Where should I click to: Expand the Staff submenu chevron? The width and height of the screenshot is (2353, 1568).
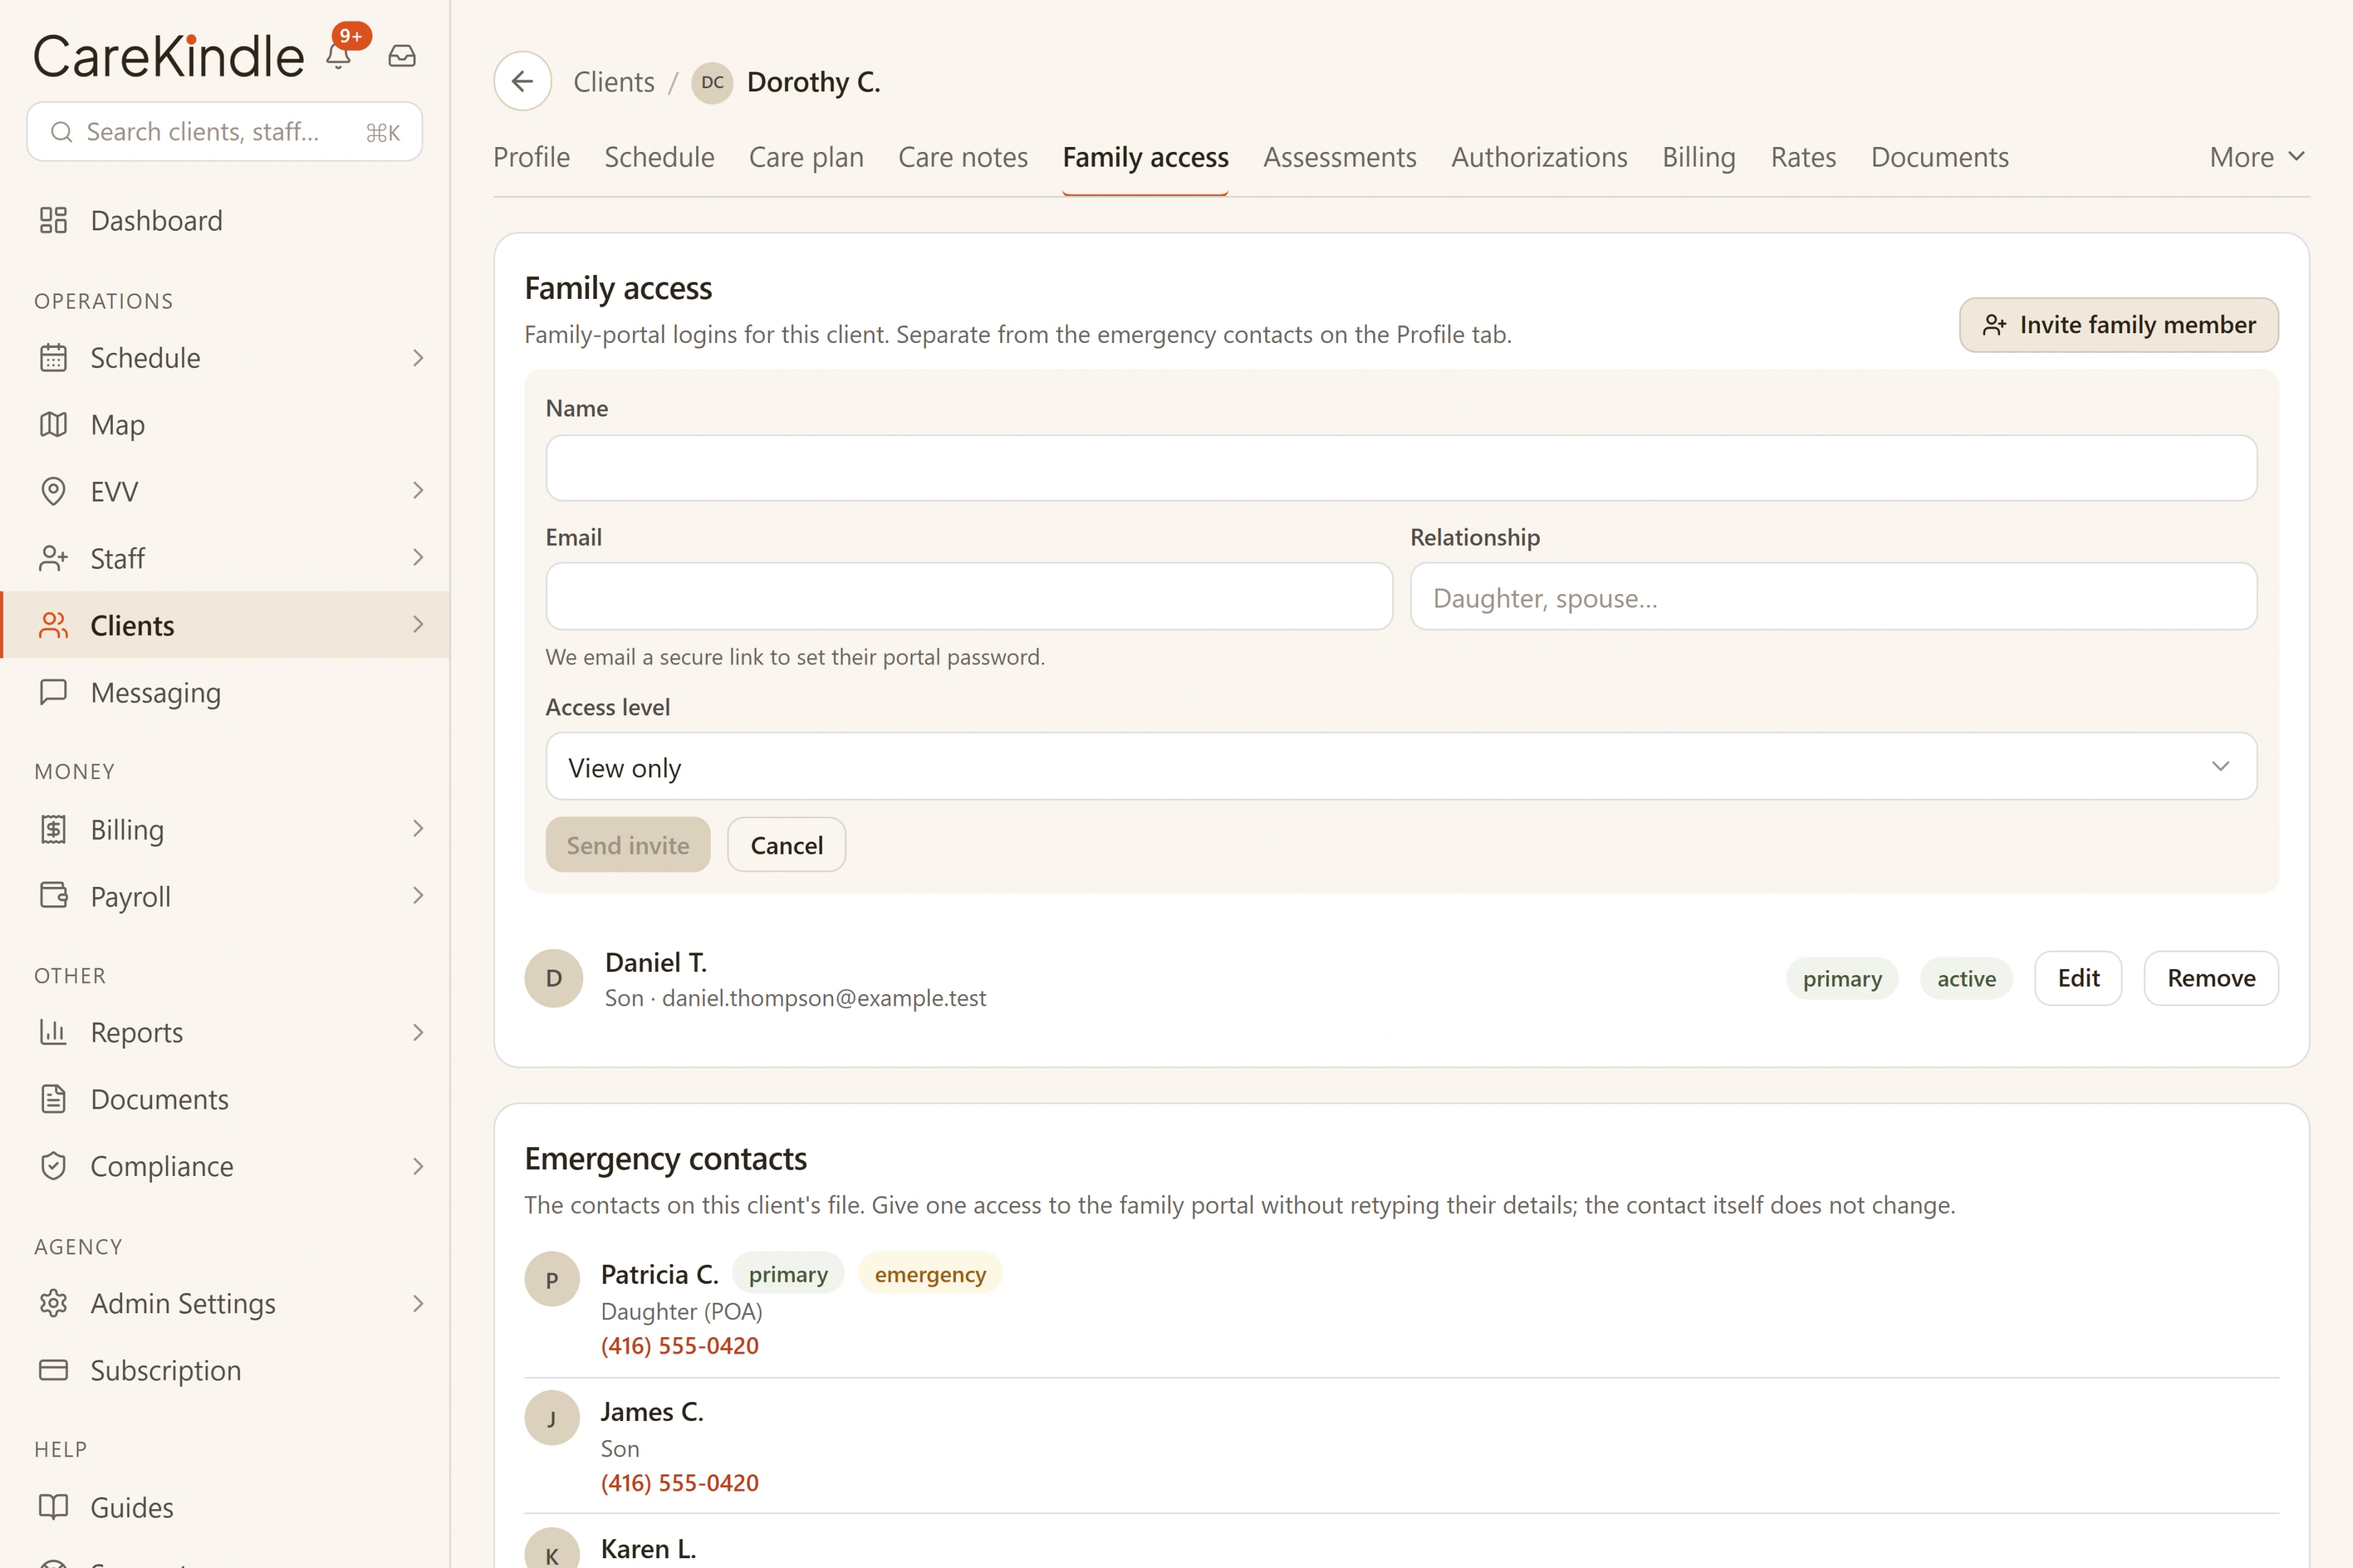[x=418, y=558]
